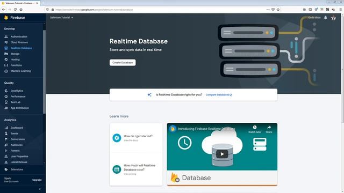Open Extensions icon in sidebar
The width and height of the screenshot is (344, 193).
pos(6,169)
